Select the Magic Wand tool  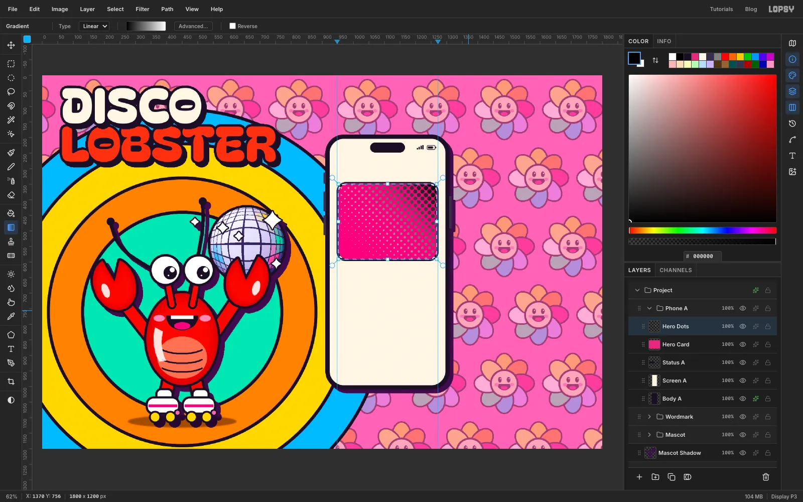pyautogui.click(x=11, y=120)
